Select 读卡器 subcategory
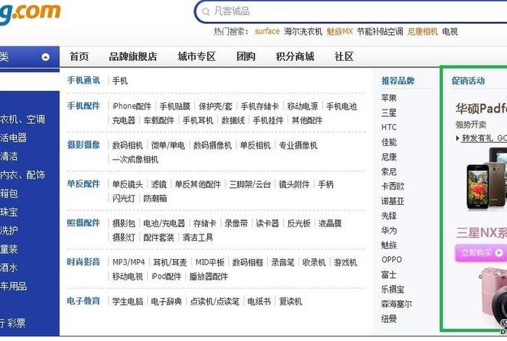 pyautogui.click(x=267, y=223)
